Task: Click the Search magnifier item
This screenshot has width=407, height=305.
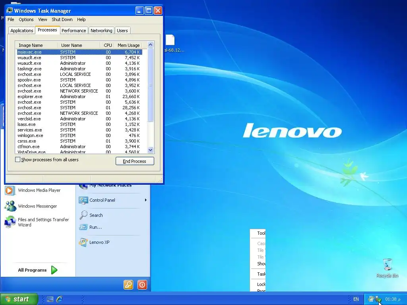Action: click(x=91, y=215)
